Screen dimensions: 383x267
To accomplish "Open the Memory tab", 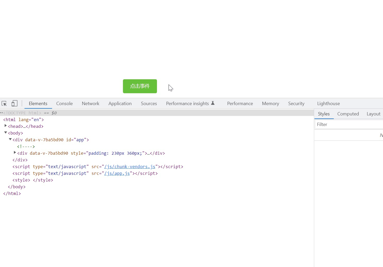I will 271,104.
